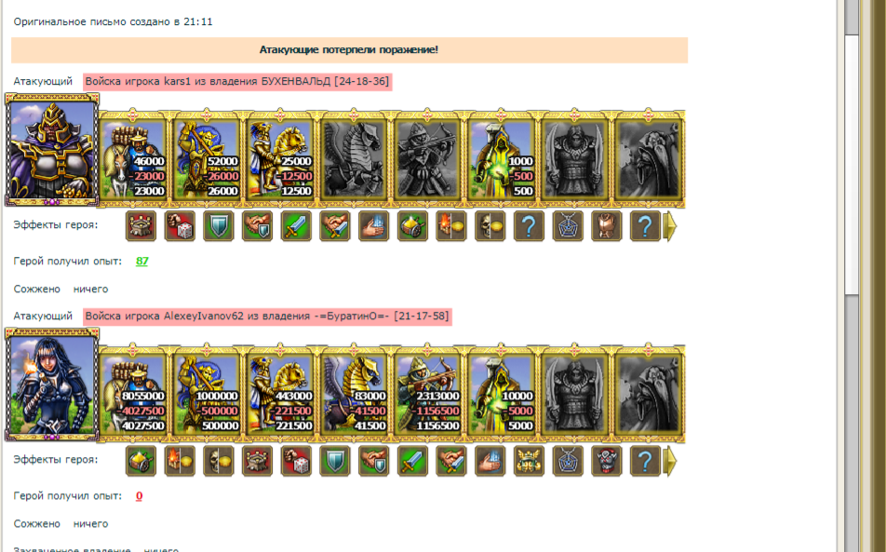Open the experience value 87 link
The image size is (886, 552).
point(141,261)
